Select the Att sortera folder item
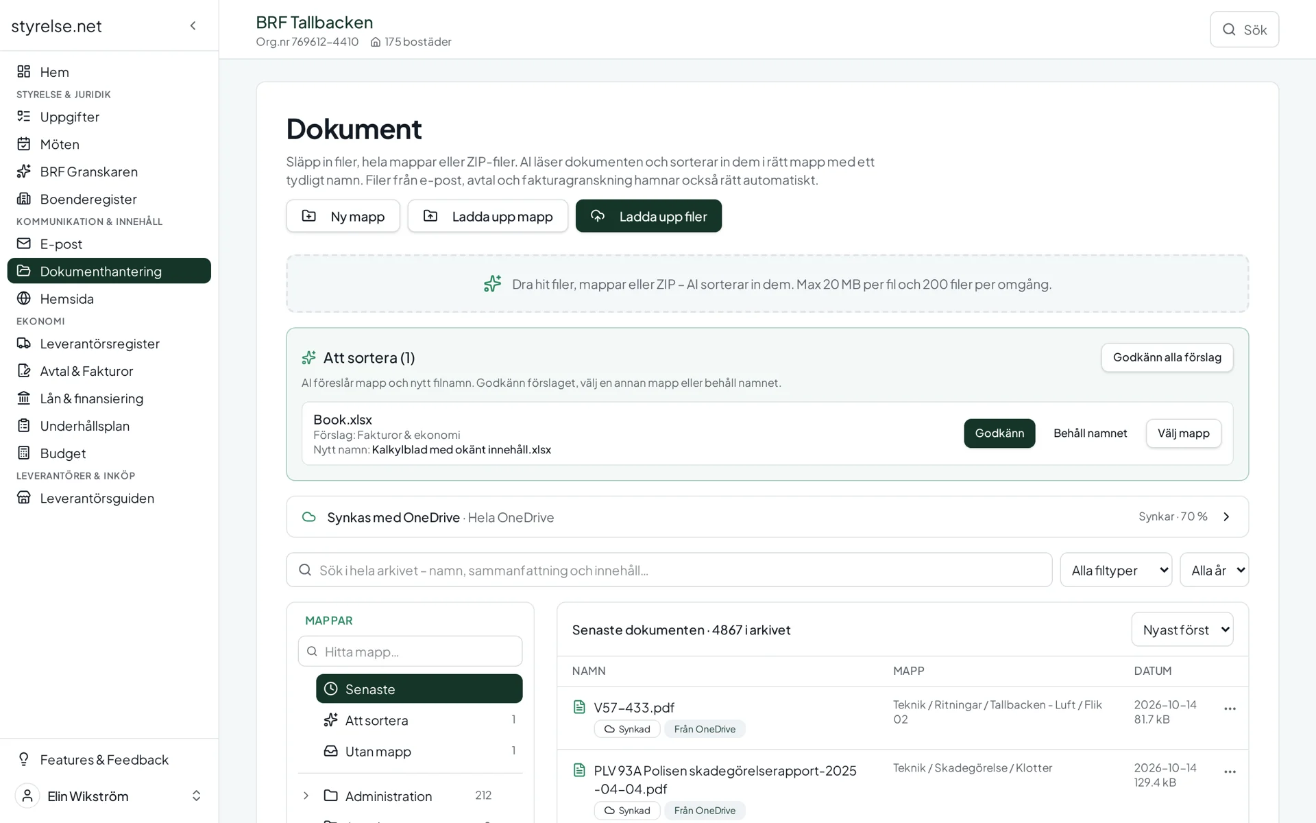Image resolution: width=1316 pixels, height=823 pixels. pos(419,720)
